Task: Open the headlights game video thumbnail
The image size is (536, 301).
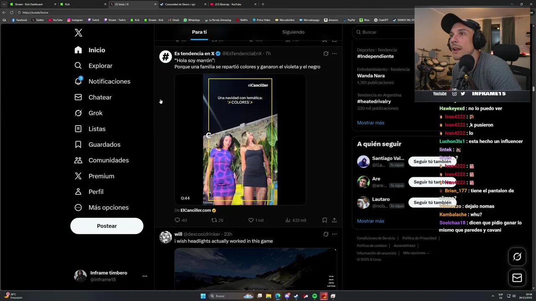Action: [255, 269]
